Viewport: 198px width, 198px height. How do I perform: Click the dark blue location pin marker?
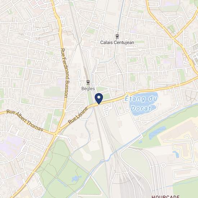pos(99,99)
